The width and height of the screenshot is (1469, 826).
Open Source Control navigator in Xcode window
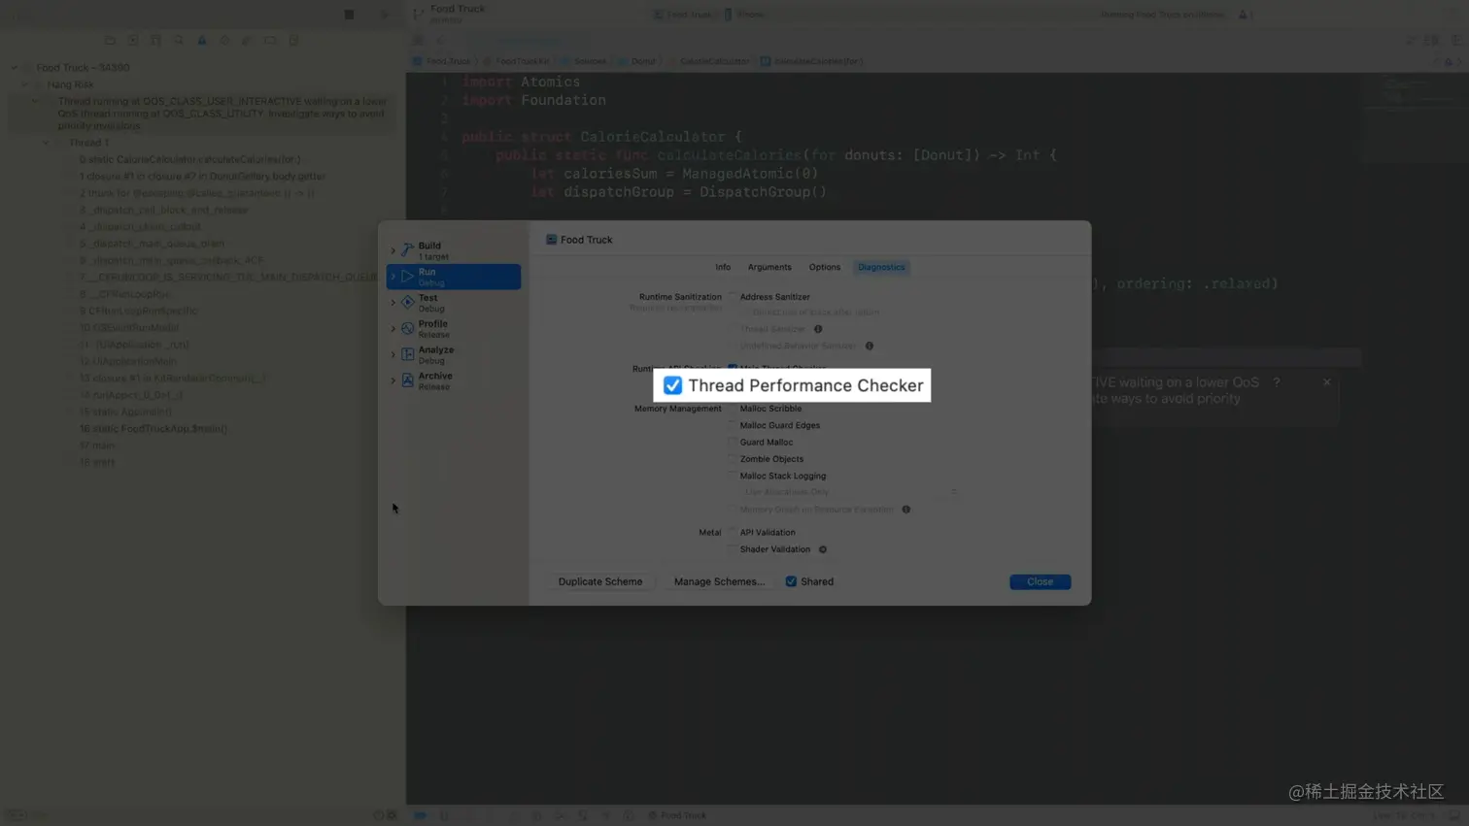(133, 41)
